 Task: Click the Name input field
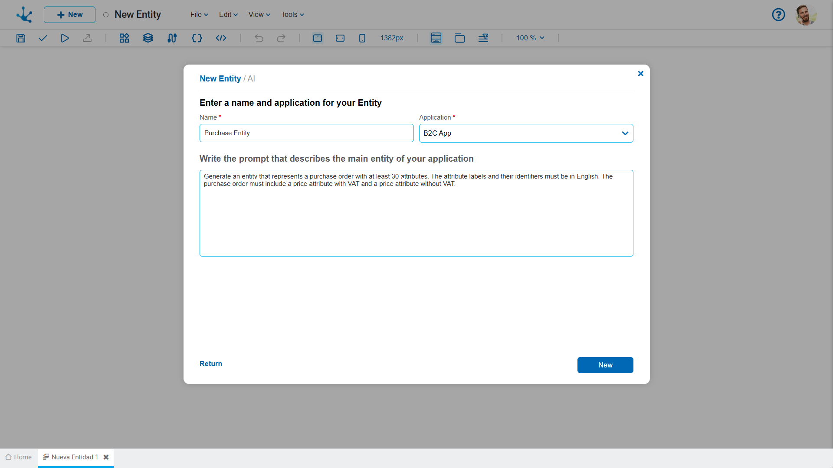(x=306, y=133)
